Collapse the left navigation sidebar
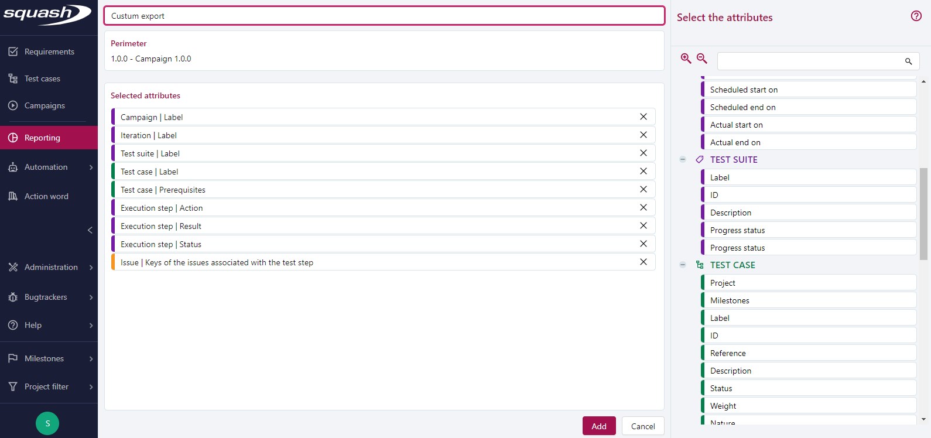 pyautogui.click(x=90, y=230)
